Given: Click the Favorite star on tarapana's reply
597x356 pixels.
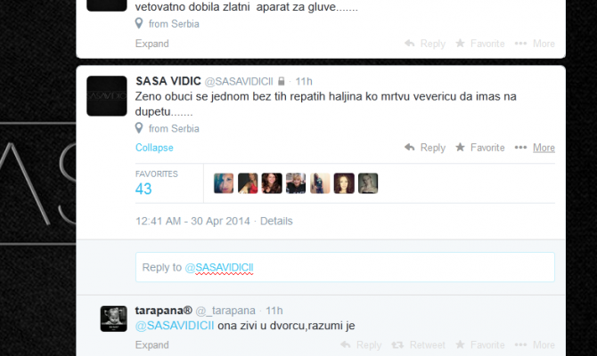Looking at the screenshot, I should coord(460,344).
